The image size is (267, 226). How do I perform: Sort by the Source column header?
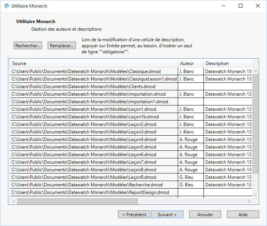94,63
